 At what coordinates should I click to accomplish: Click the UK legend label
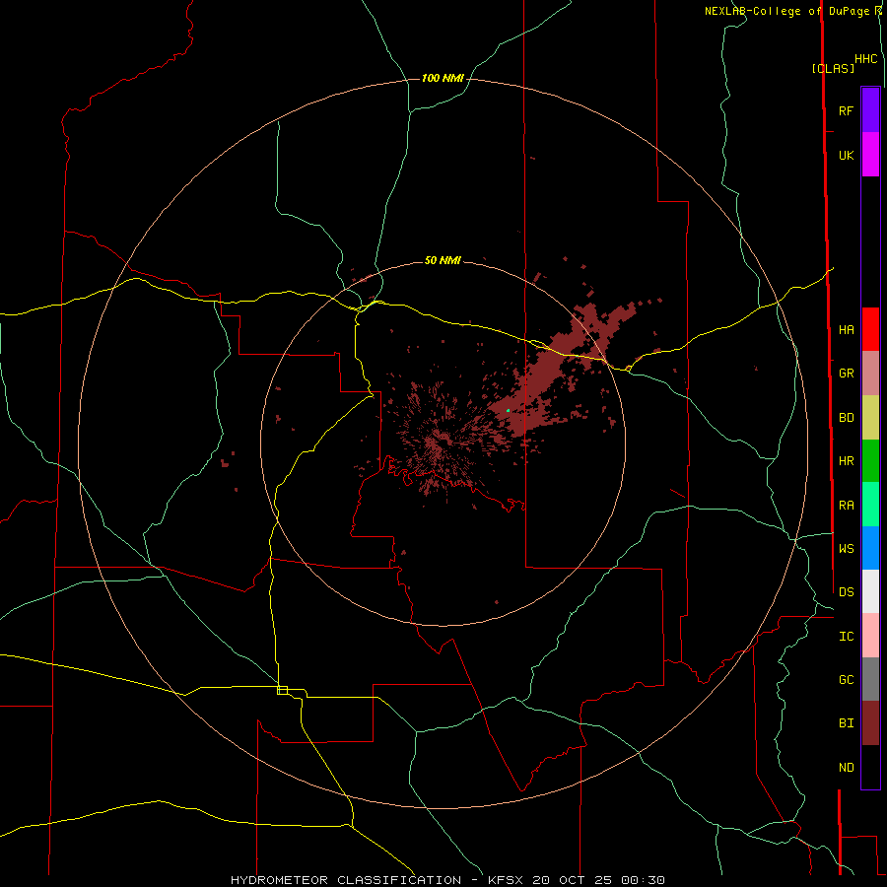846,155
